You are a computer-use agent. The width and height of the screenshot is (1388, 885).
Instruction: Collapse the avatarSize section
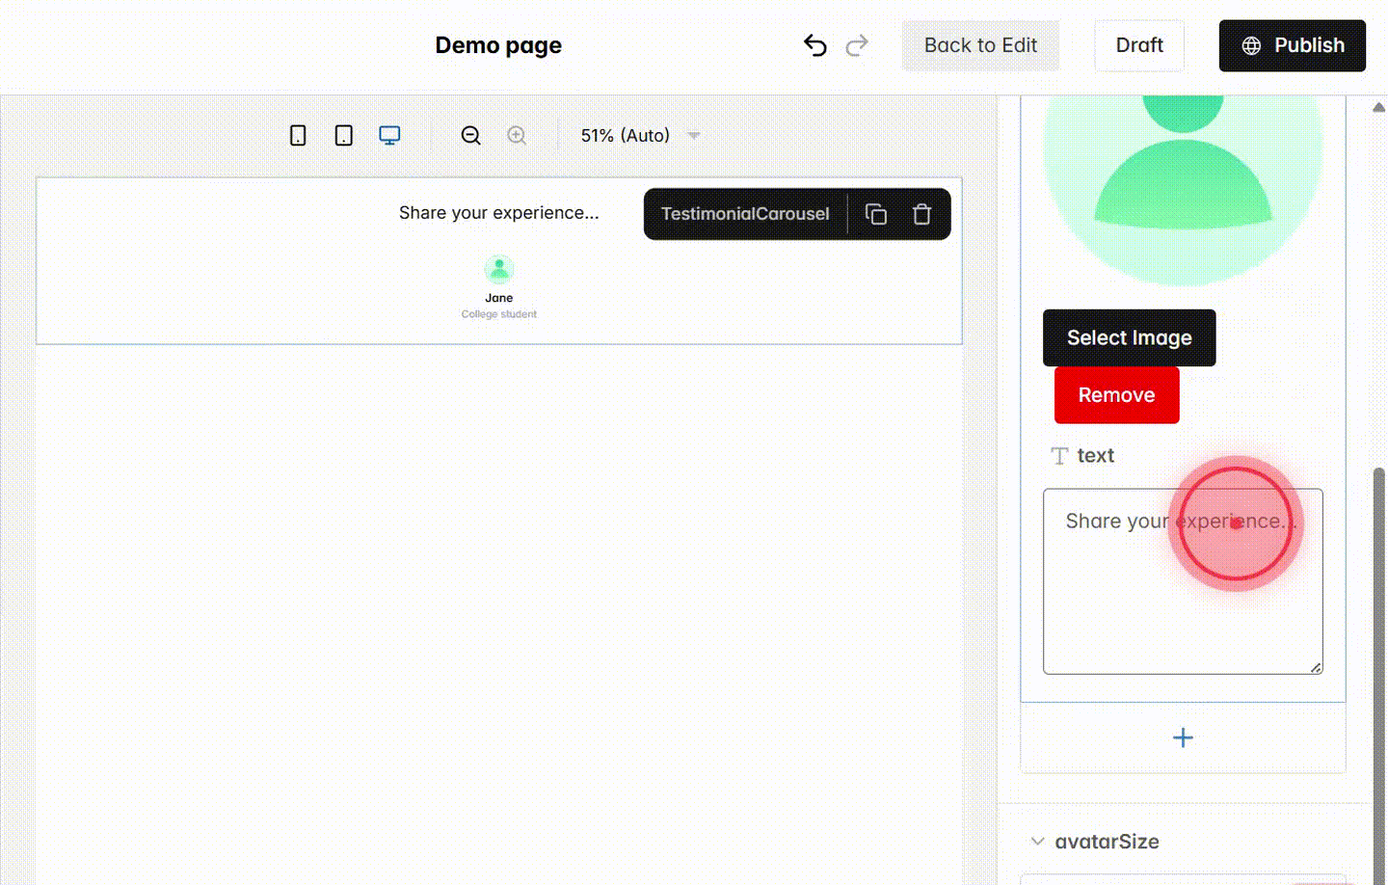pyautogui.click(x=1037, y=841)
